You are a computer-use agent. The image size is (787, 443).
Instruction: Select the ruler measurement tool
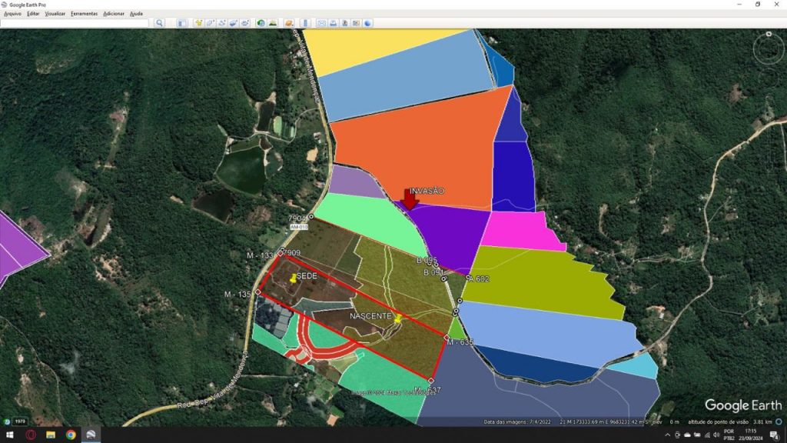click(305, 23)
